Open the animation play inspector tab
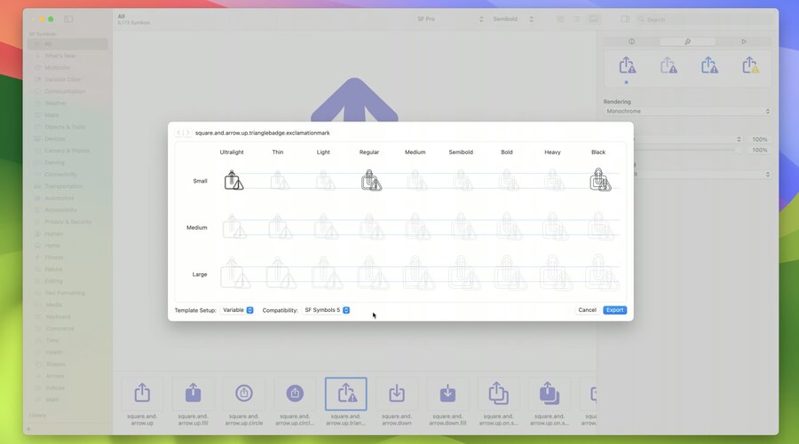 tap(743, 41)
